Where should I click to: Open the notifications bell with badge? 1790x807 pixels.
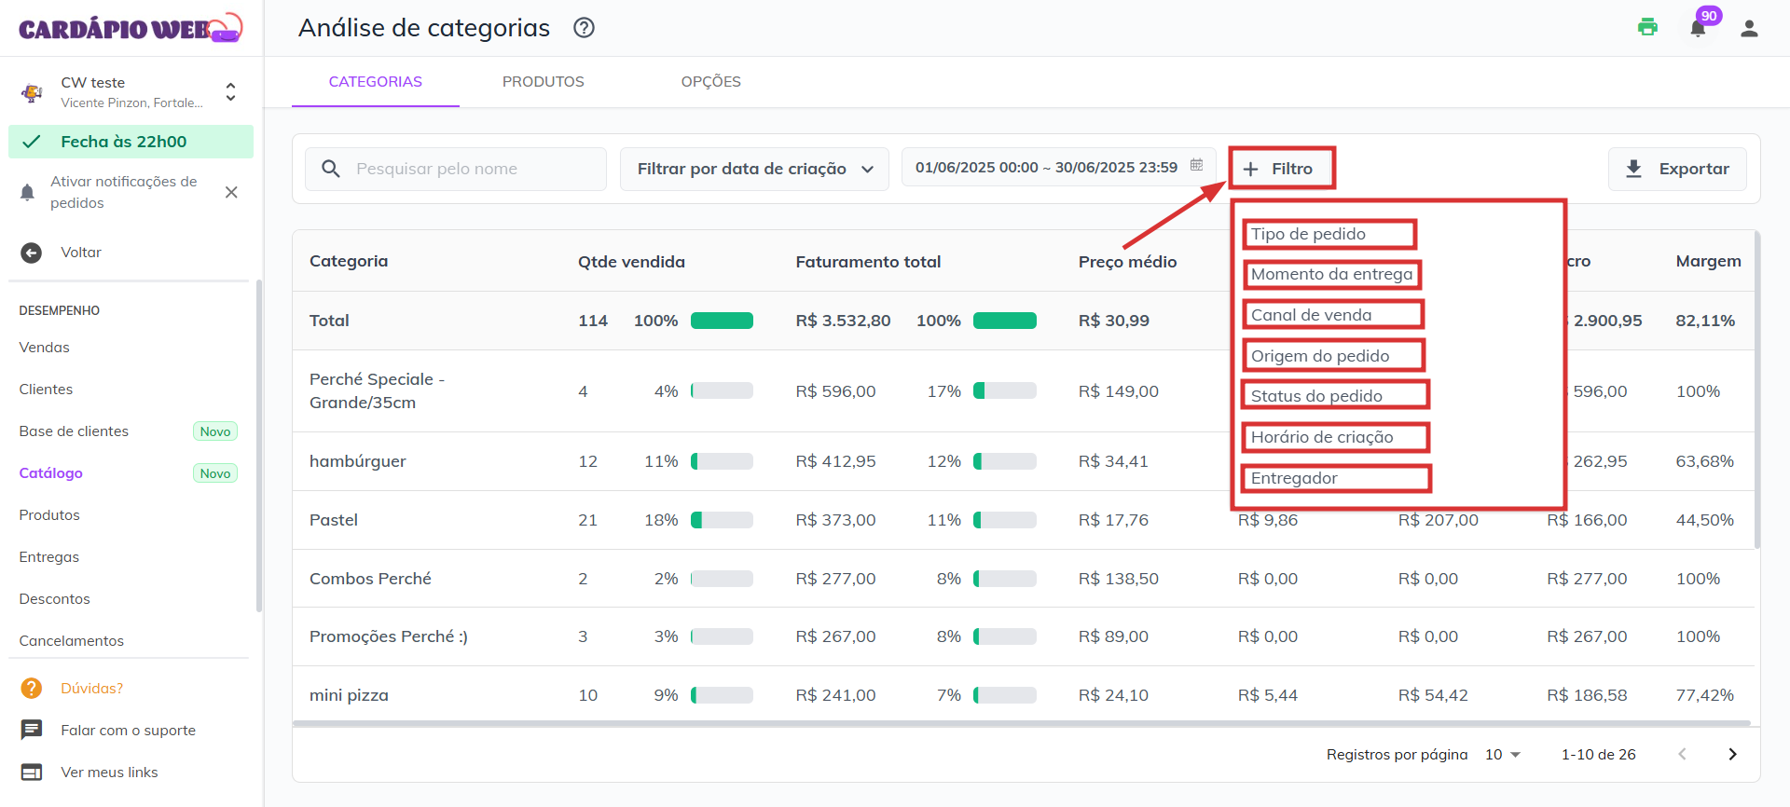1698,28
